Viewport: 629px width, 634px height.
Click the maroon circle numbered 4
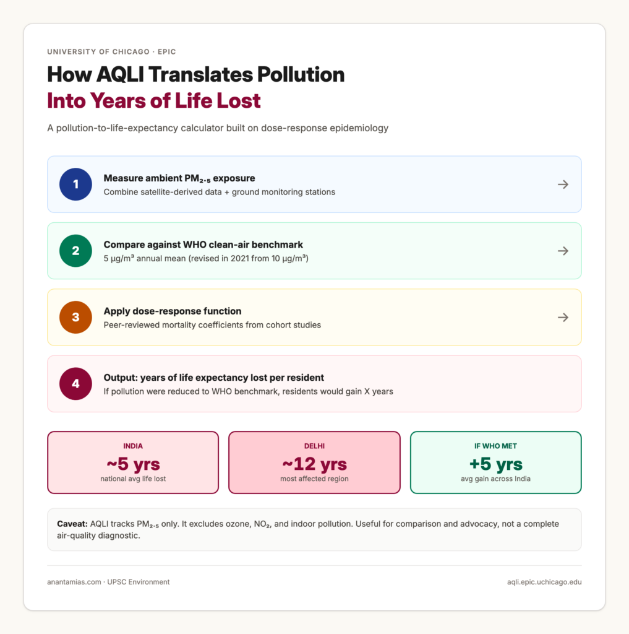pos(75,384)
